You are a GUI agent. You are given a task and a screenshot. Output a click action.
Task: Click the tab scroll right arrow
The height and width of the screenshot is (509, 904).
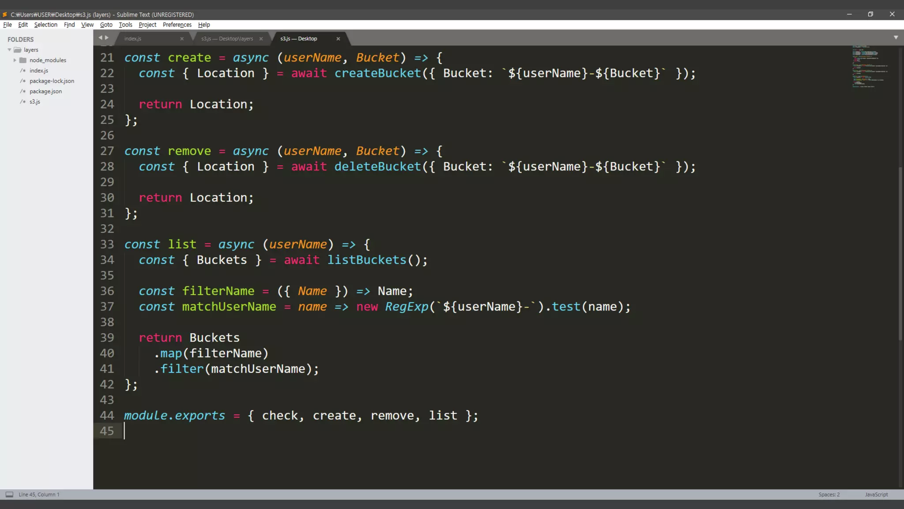(106, 38)
